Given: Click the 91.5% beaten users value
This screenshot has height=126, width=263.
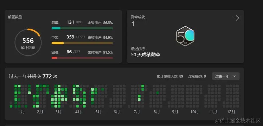Looking at the screenshot, I should [108, 52].
